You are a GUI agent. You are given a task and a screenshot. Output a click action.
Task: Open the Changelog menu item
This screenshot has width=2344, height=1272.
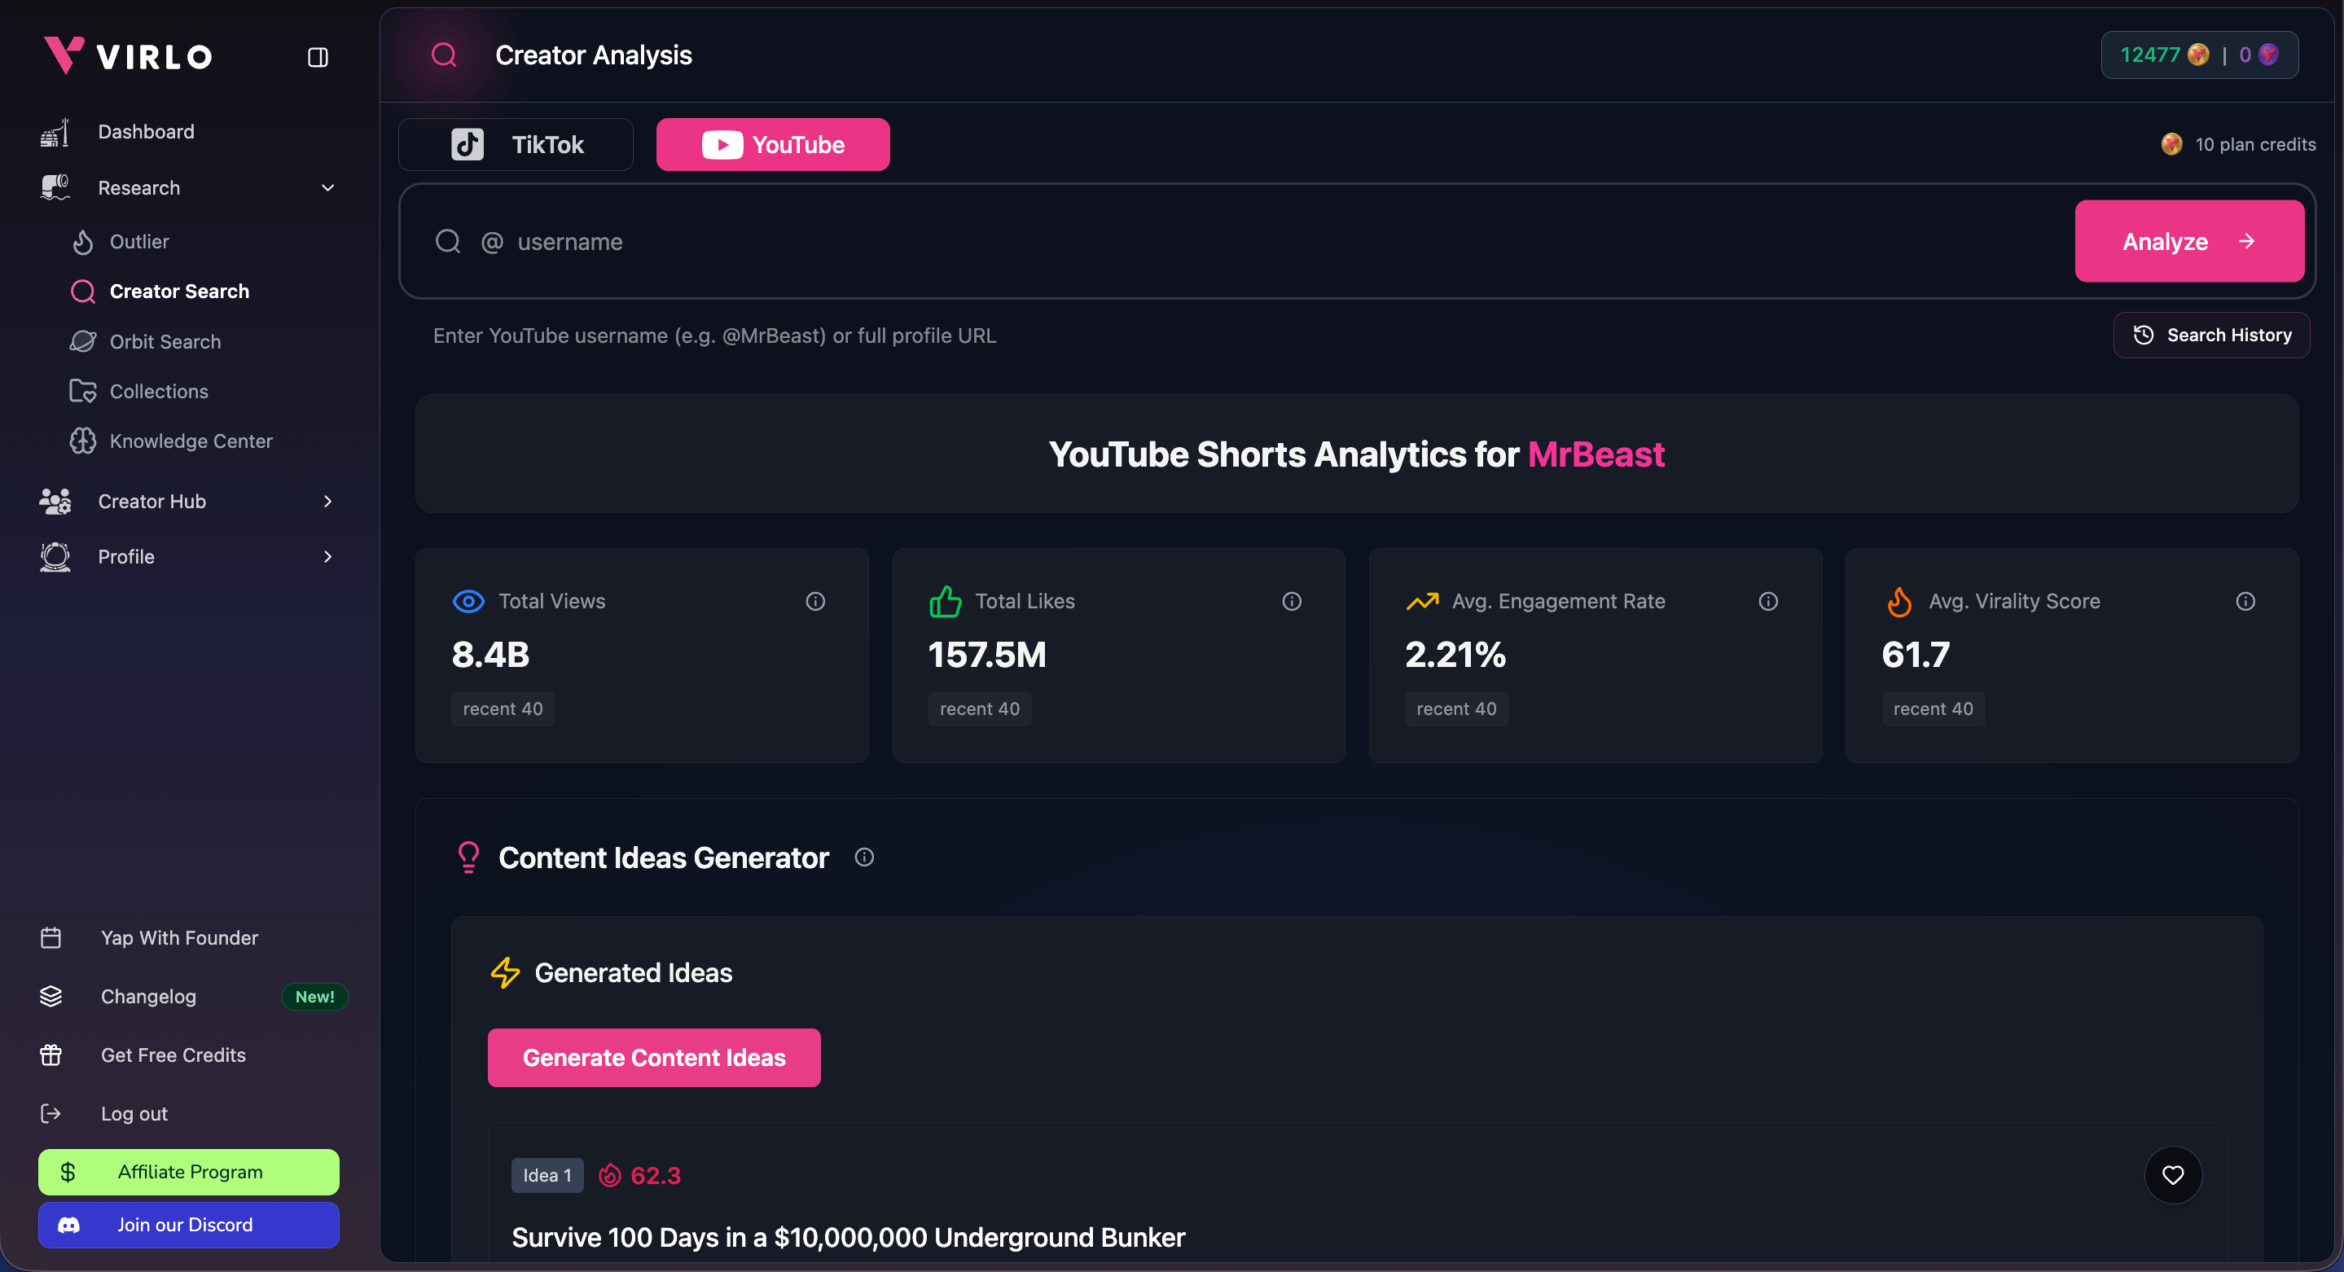tap(148, 996)
